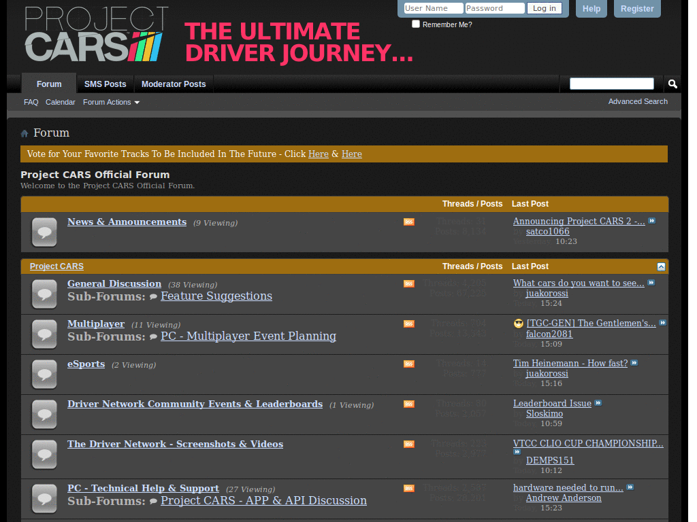Switch to the Forum tab

pos(49,84)
